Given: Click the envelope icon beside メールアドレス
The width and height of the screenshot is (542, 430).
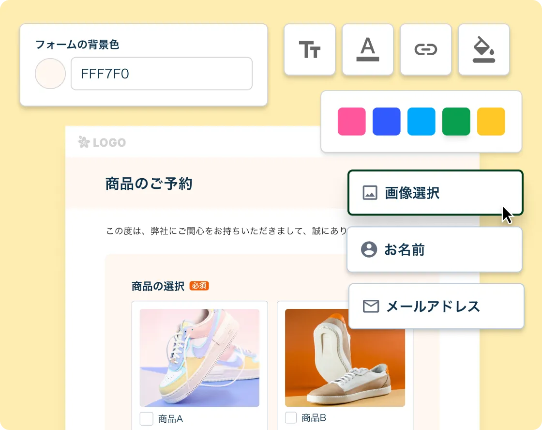Looking at the screenshot, I should tap(371, 306).
